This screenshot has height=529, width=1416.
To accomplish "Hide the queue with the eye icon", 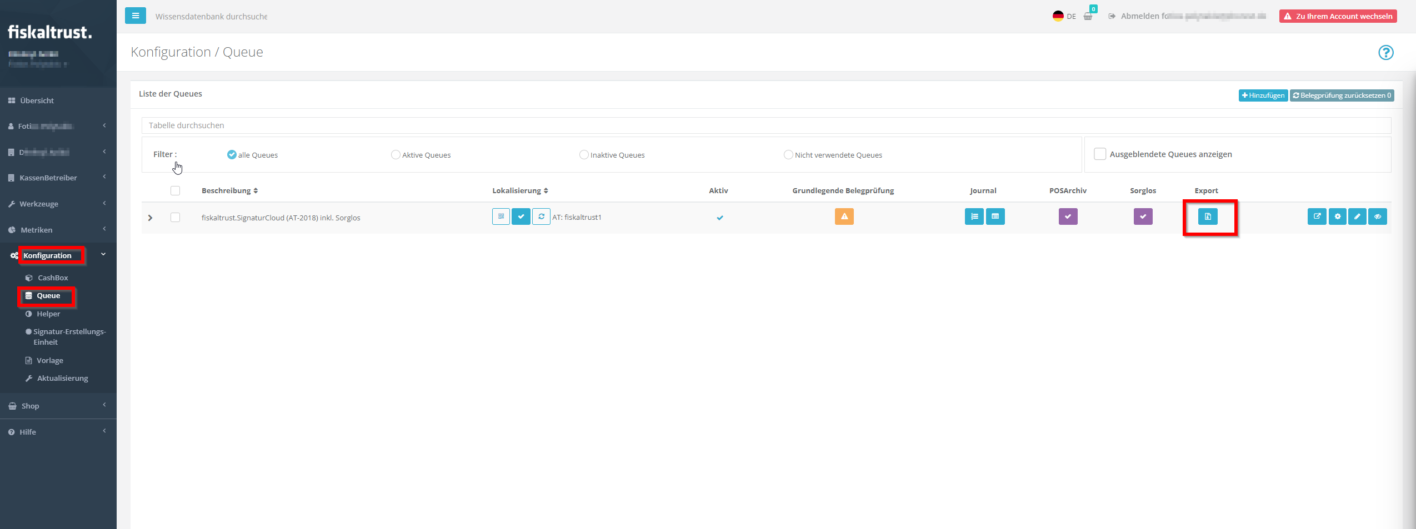I will tap(1378, 216).
